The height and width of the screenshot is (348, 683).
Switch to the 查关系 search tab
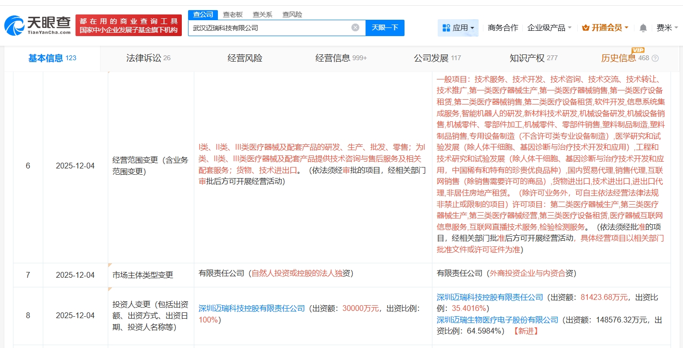pos(262,14)
